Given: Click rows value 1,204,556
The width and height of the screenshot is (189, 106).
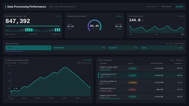Looking at the screenshot, I should pos(159,82).
